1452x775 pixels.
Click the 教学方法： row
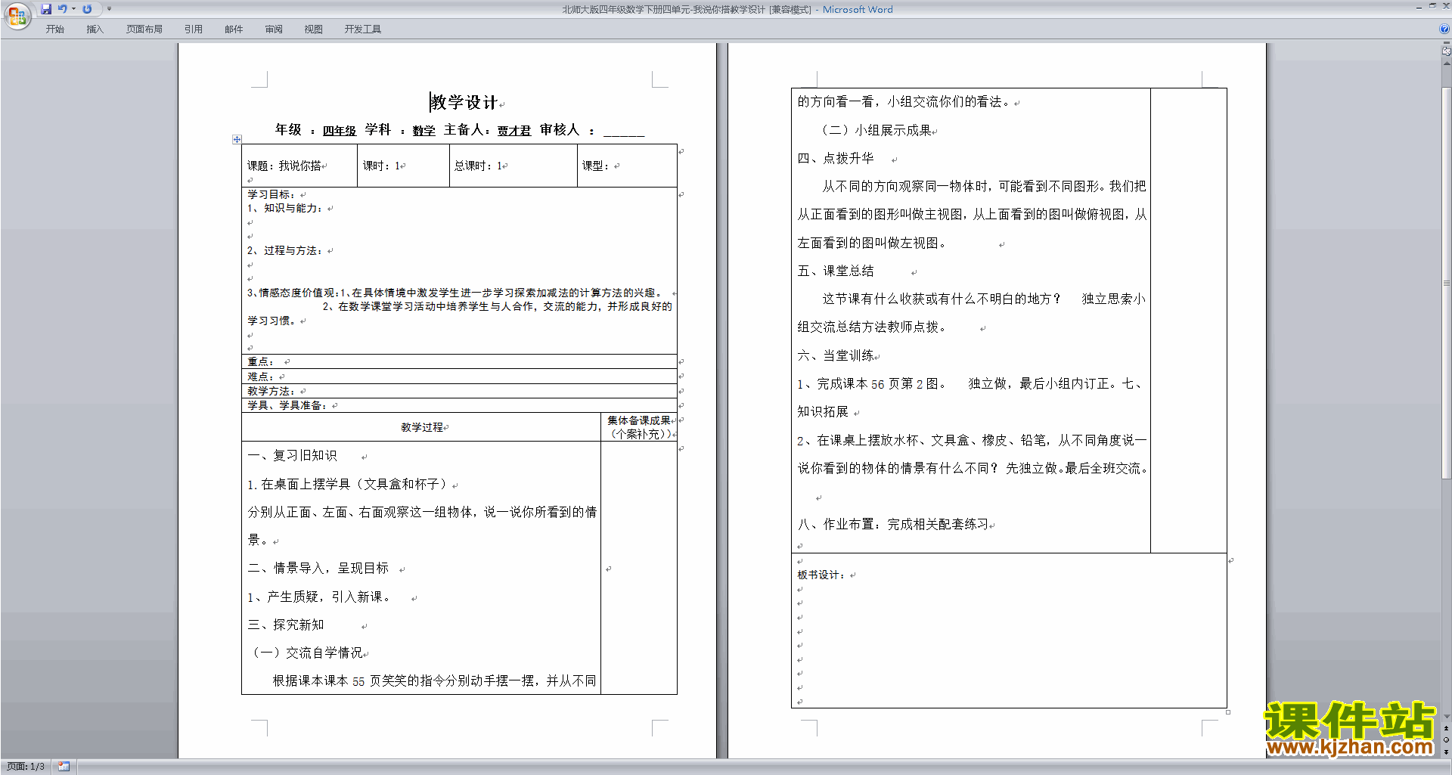[x=459, y=391]
